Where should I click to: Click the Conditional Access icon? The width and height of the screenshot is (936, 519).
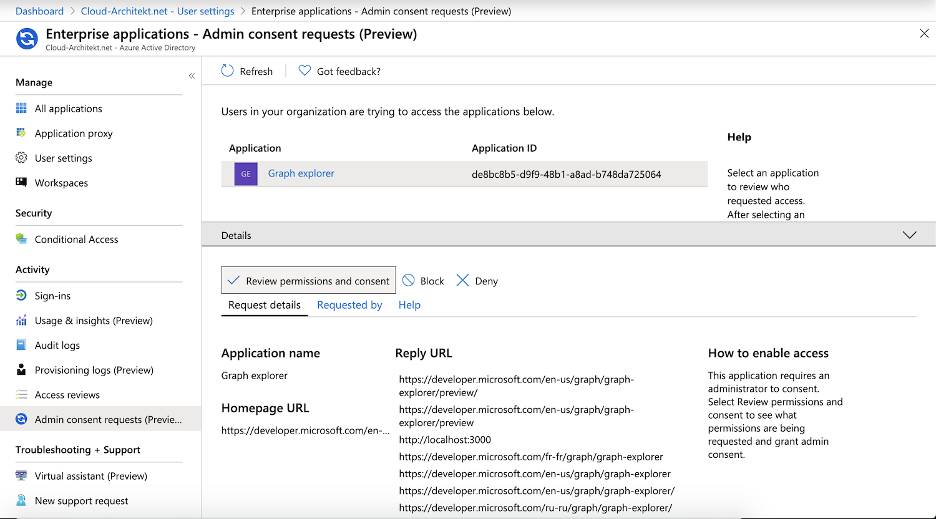tap(21, 239)
